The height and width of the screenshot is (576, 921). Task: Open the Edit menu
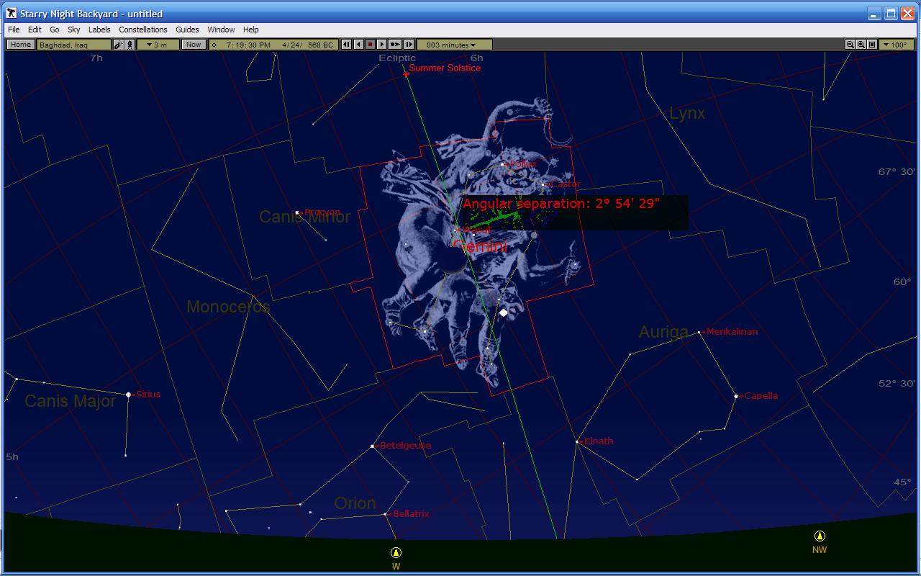point(35,30)
